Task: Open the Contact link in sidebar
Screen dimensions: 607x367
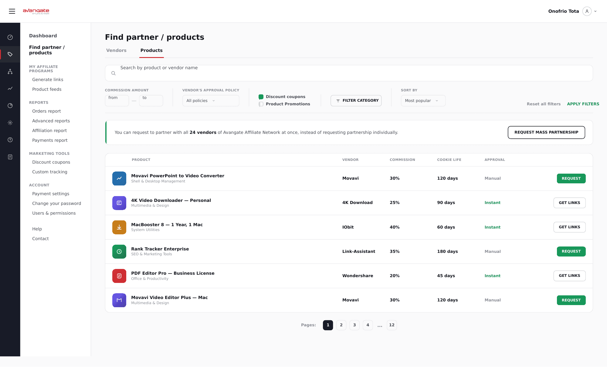Action: 40,239
